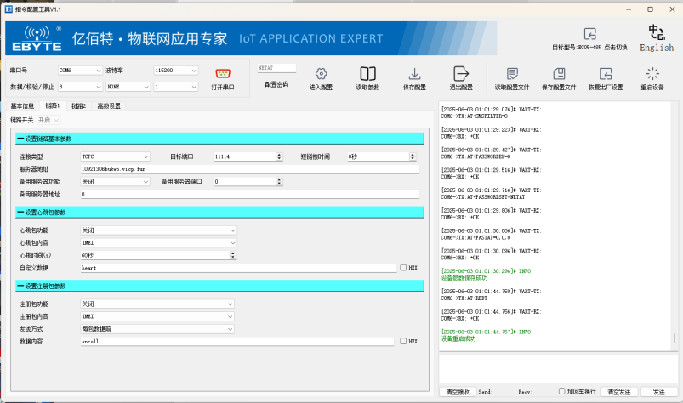Click the 发送 send button
Image resolution: width=683 pixels, height=403 pixels.
658,392
